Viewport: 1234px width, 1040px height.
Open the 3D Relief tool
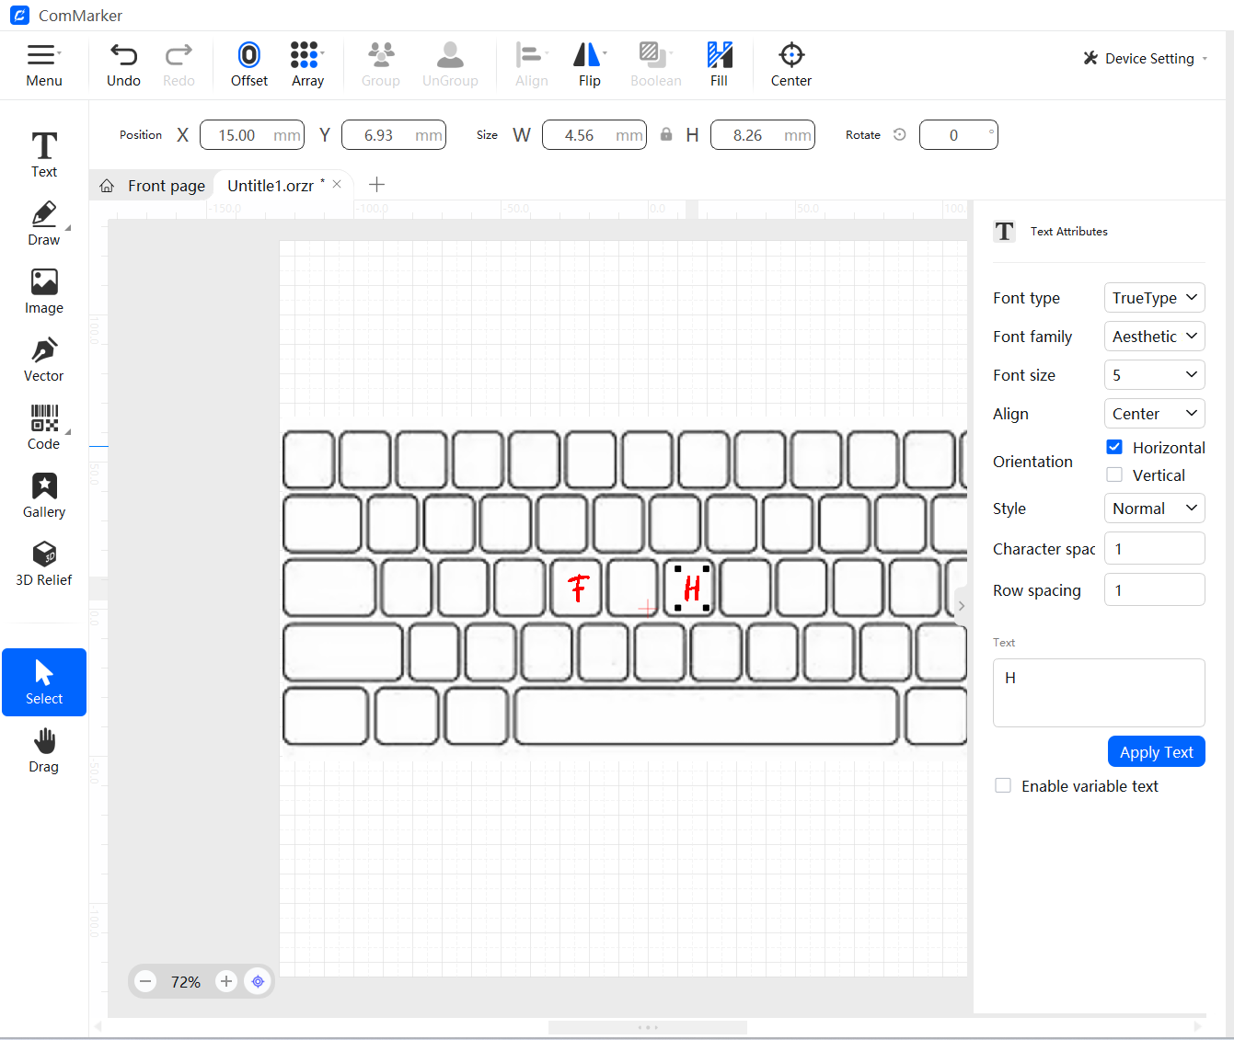[x=43, y=562]
